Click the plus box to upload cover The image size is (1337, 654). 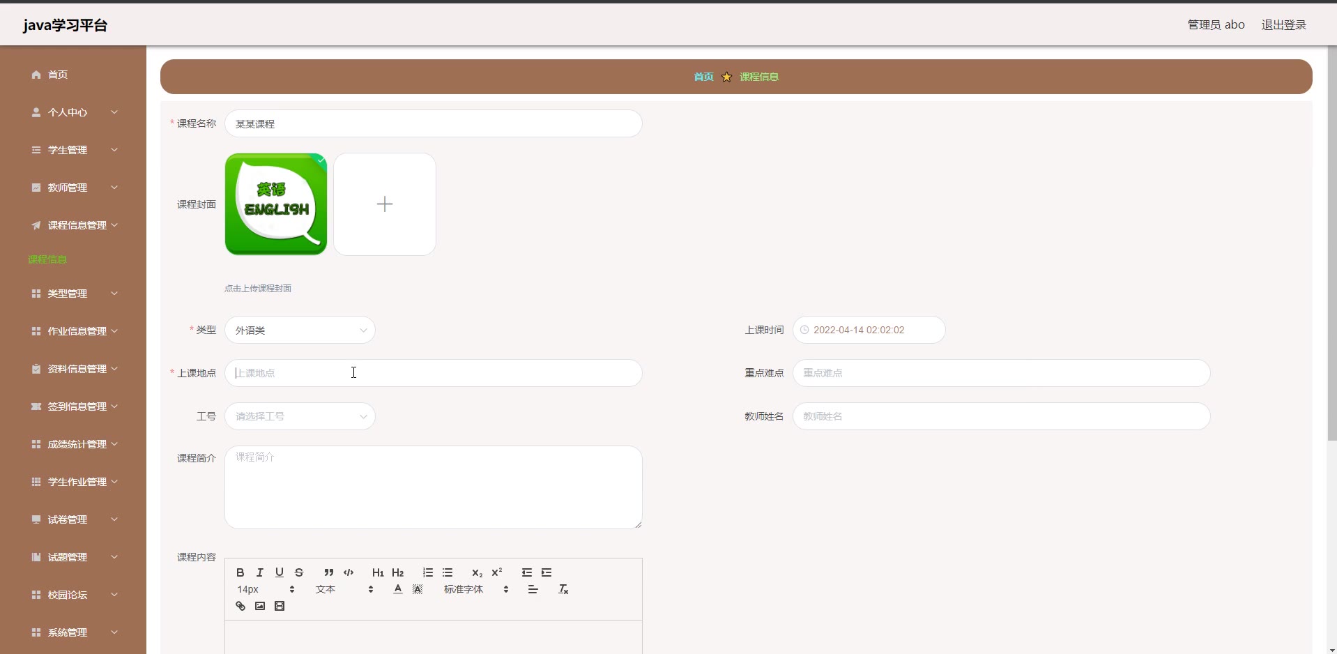point(385,204)
